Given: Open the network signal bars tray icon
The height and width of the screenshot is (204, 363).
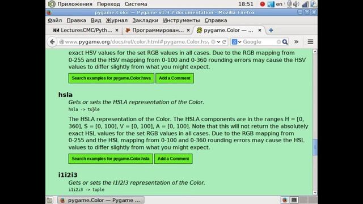Looking at the screenshot, I should [305, 4].
